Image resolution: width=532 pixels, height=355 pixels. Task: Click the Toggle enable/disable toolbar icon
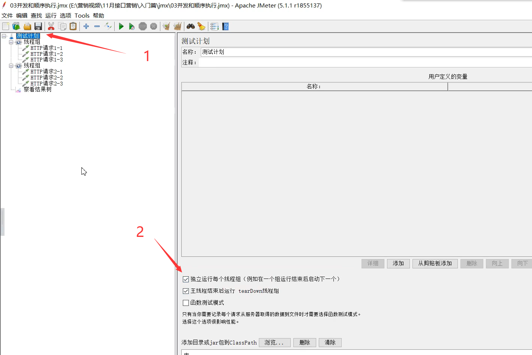click(x=108, y=26)
